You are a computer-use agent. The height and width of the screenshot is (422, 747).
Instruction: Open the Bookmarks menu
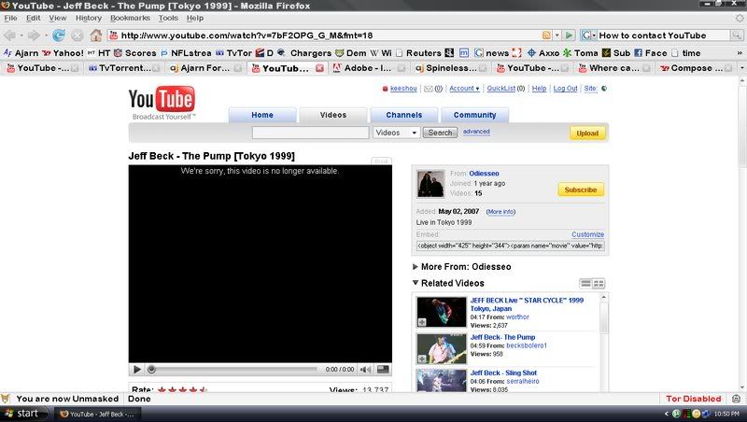(x=130, y=18)
